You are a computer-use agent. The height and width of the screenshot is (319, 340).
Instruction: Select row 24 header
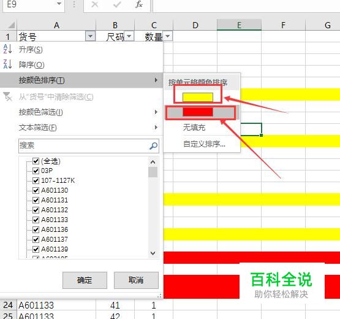(x=8, y=305)
